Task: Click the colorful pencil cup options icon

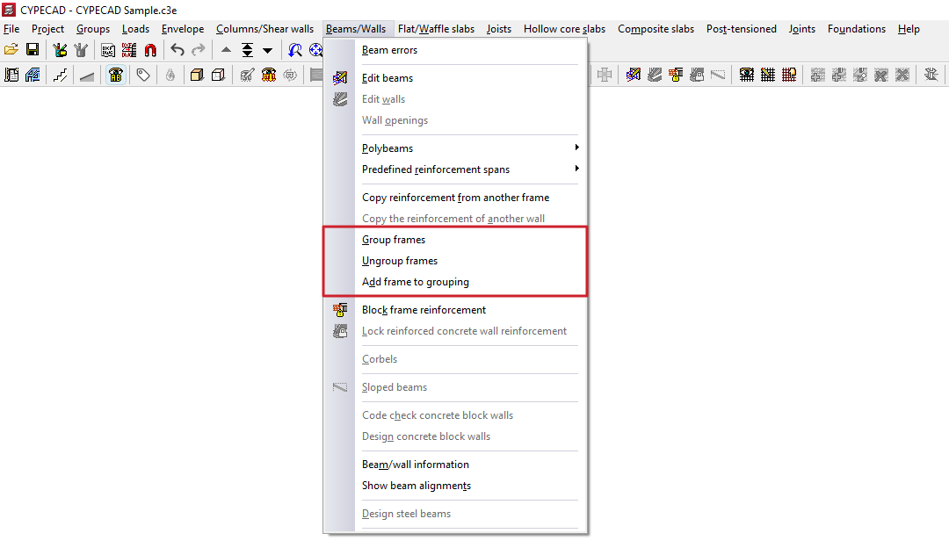Action: coord(60,50)
